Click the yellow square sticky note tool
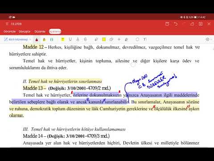Viewport: 214px width, 161px height. (x=104, y=39)
